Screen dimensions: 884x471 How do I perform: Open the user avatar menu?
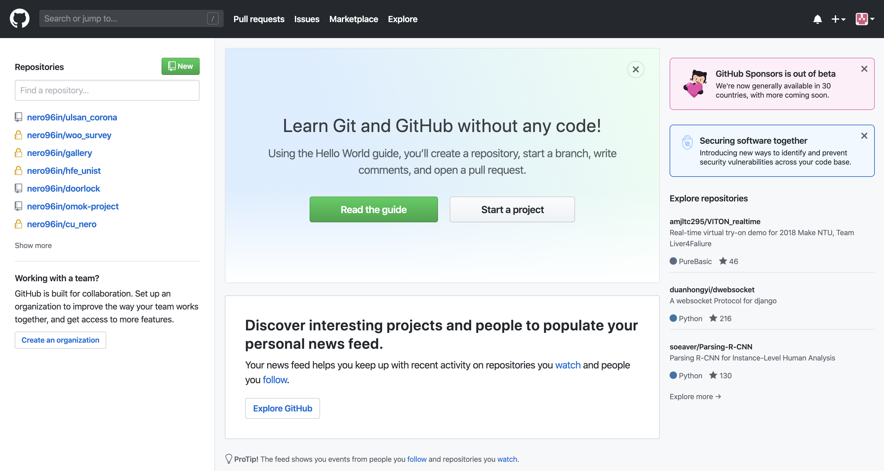click(865, 19)
